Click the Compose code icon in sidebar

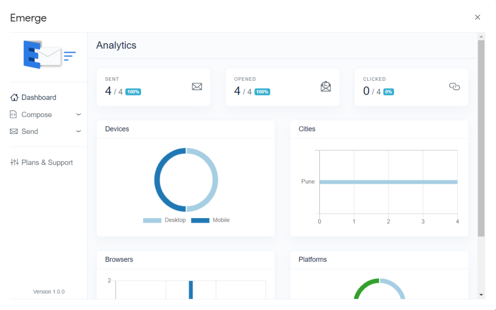(14, 115)
